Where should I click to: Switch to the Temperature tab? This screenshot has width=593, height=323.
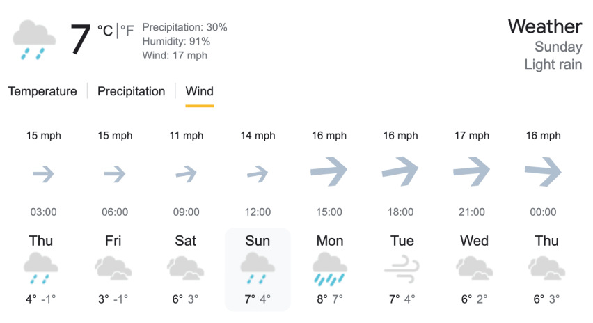pos(42,92)
